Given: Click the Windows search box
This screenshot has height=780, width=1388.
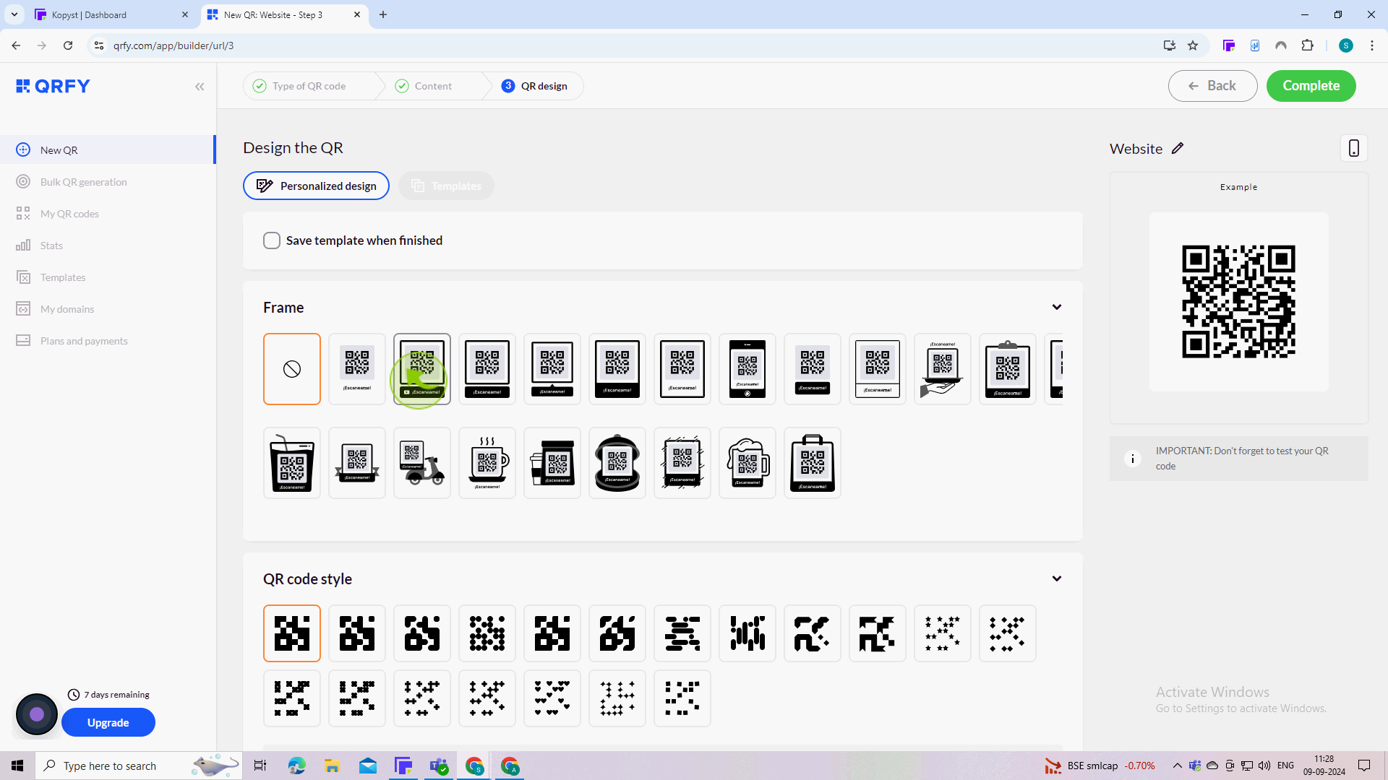Looking at the screenshot, I should (x=139, y=766).
